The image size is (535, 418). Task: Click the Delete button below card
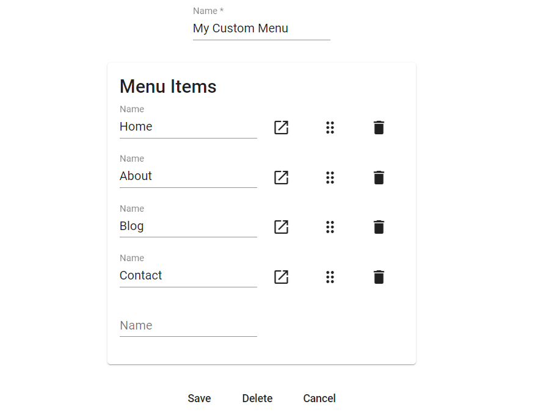point(257,398)
